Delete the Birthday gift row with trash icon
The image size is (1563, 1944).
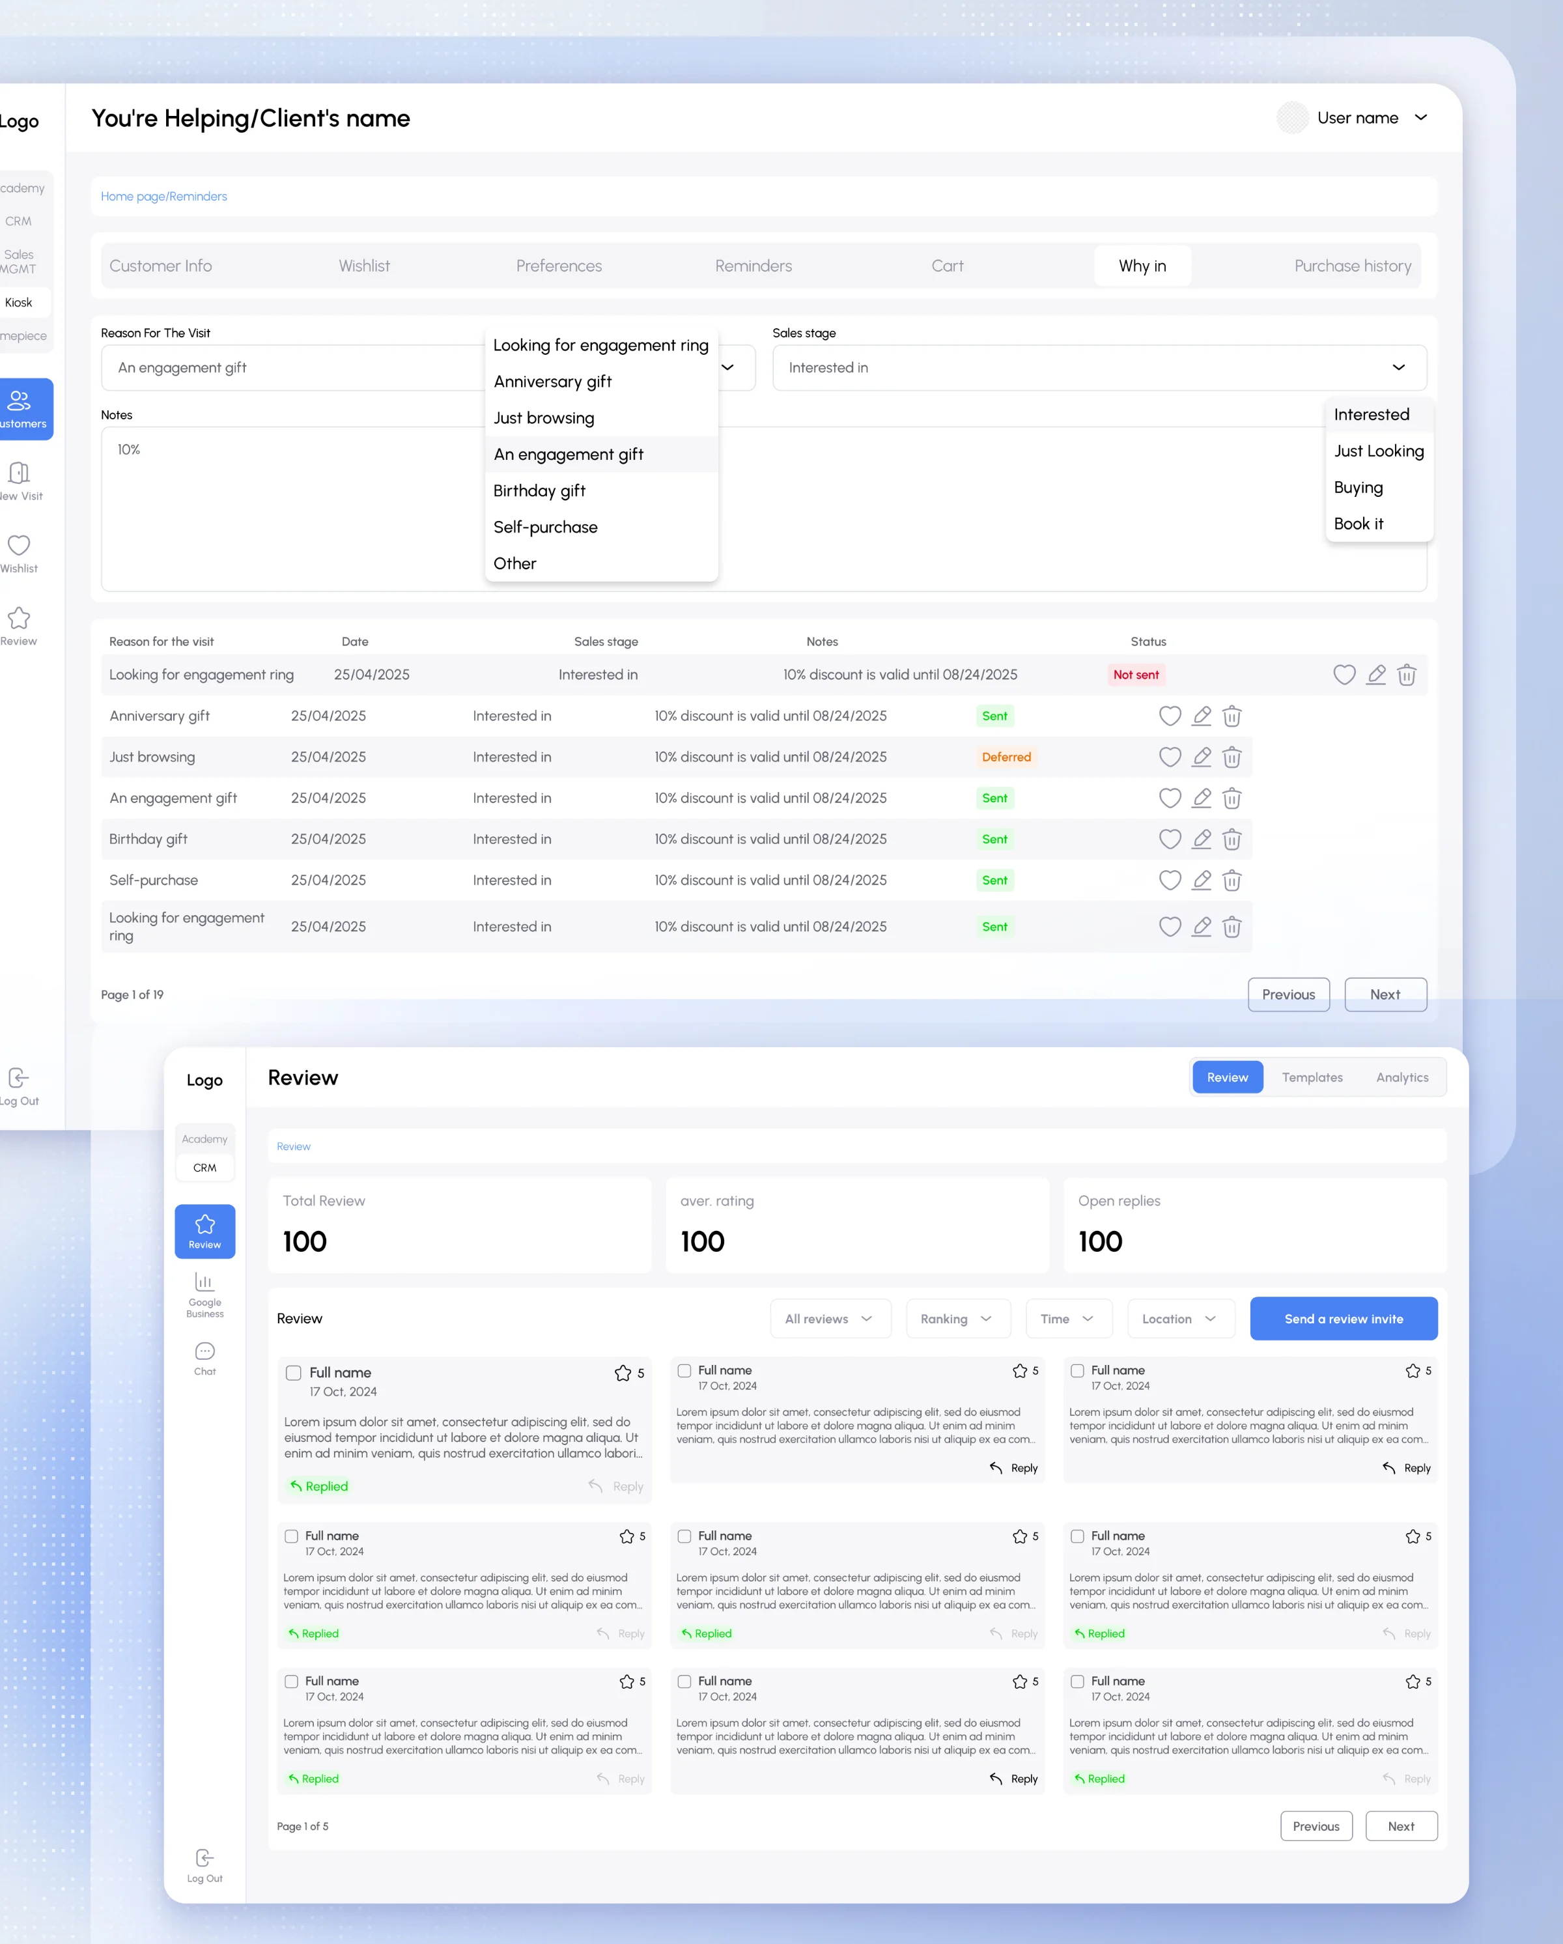point(1232,839)
